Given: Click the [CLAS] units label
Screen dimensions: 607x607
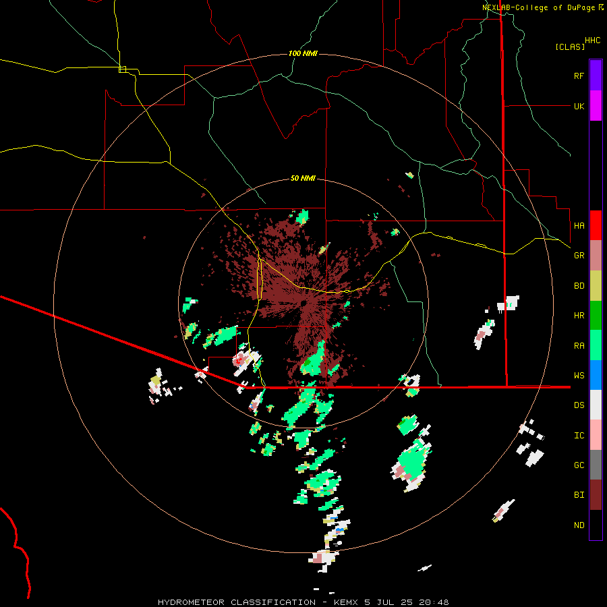Looking at the screenshot, I should pos(570,47).
